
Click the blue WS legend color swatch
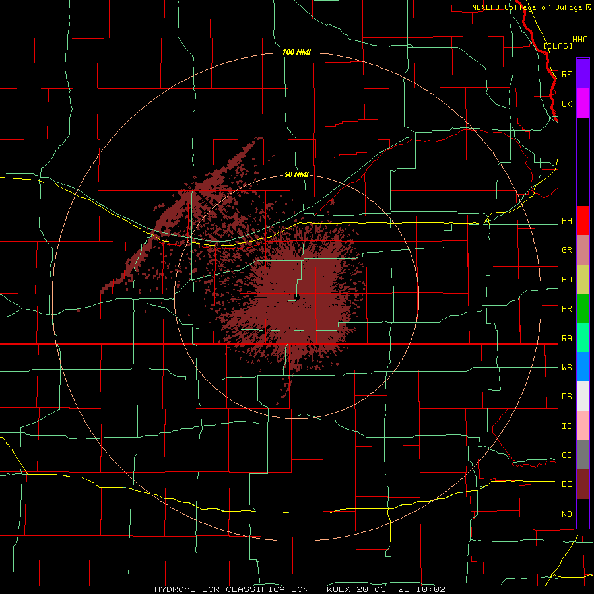point(583,367)
